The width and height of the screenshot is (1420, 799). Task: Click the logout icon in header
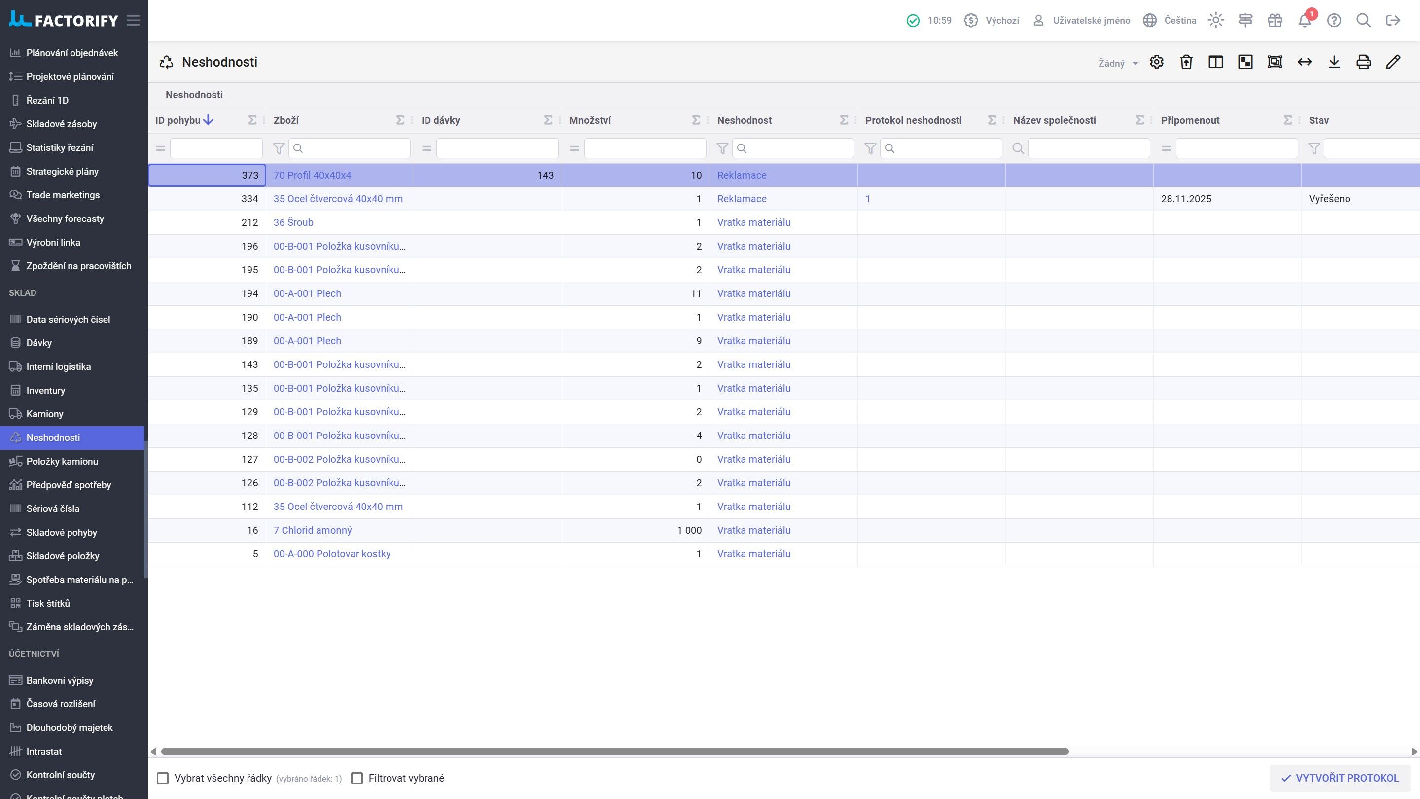click(1393, 20)
